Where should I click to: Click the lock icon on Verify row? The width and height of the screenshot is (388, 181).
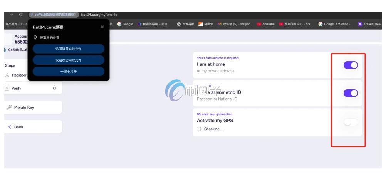54,88
